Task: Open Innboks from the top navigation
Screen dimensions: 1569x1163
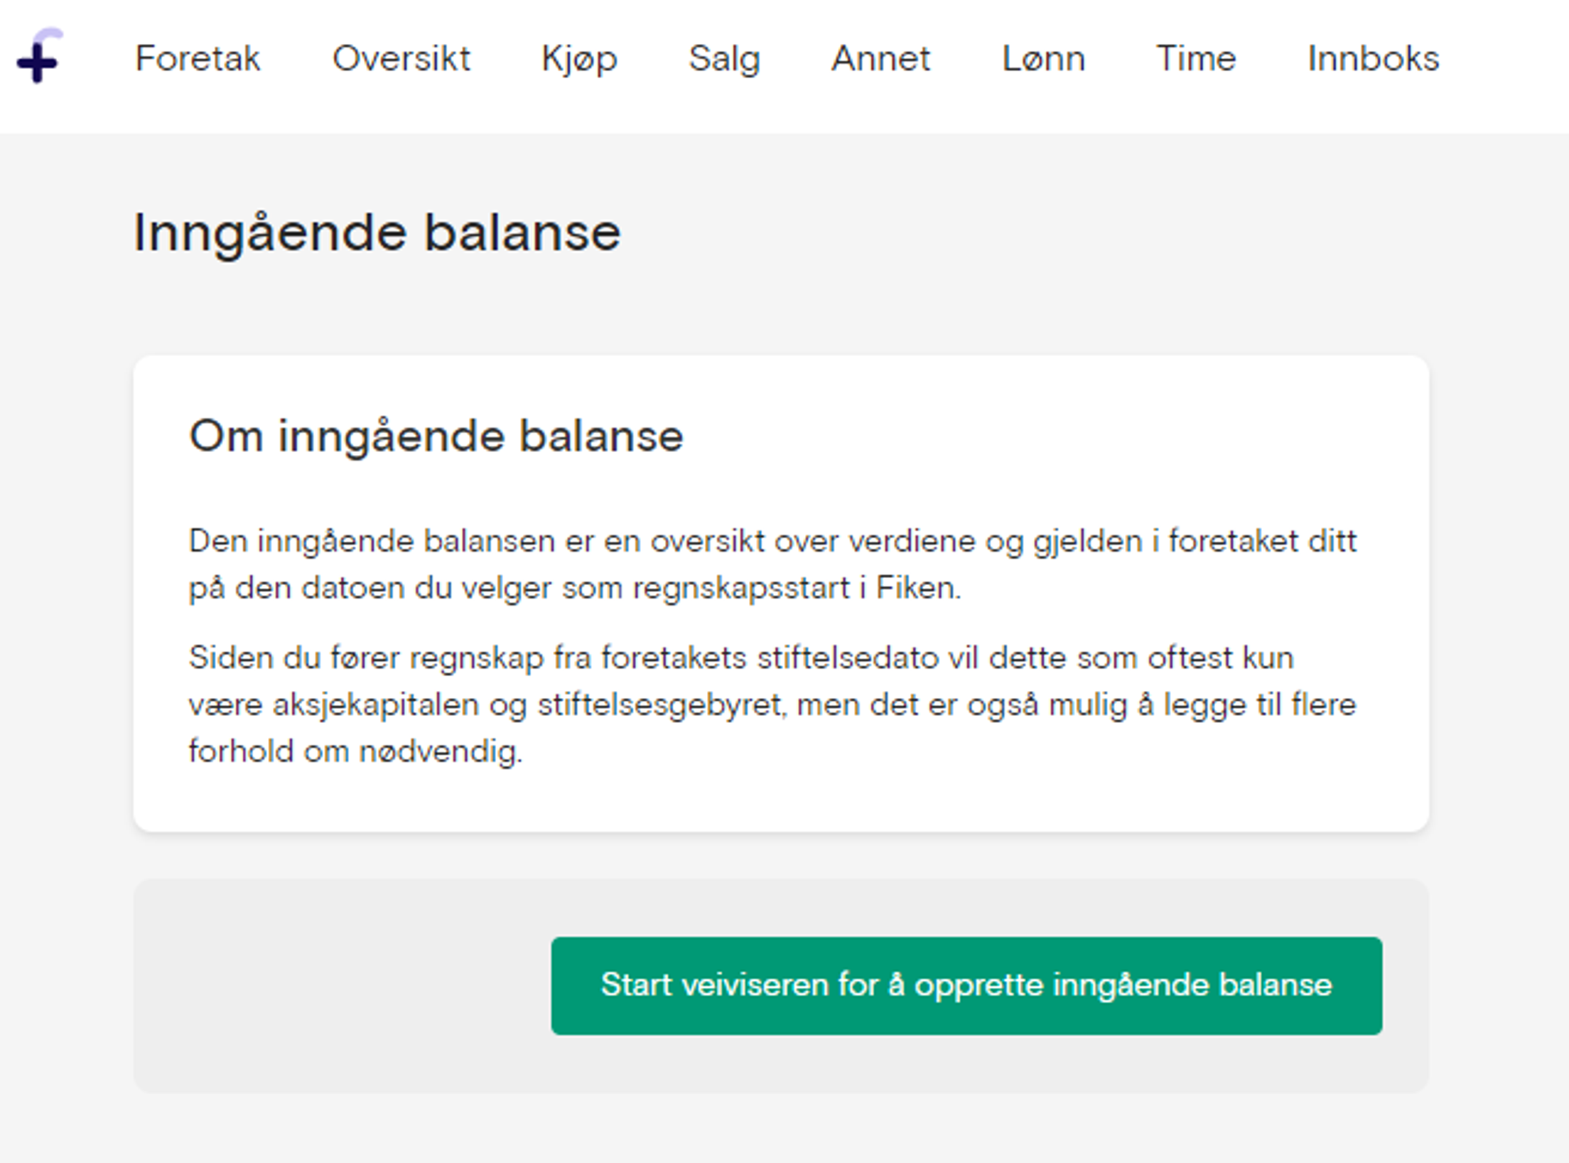Action: (x=1373, y=60)
